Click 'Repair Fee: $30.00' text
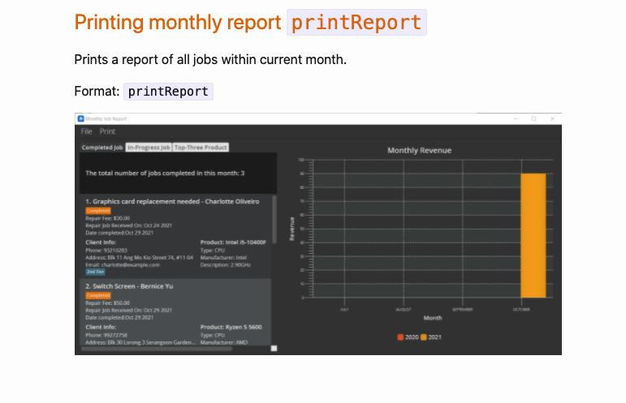 coord(107,218)
